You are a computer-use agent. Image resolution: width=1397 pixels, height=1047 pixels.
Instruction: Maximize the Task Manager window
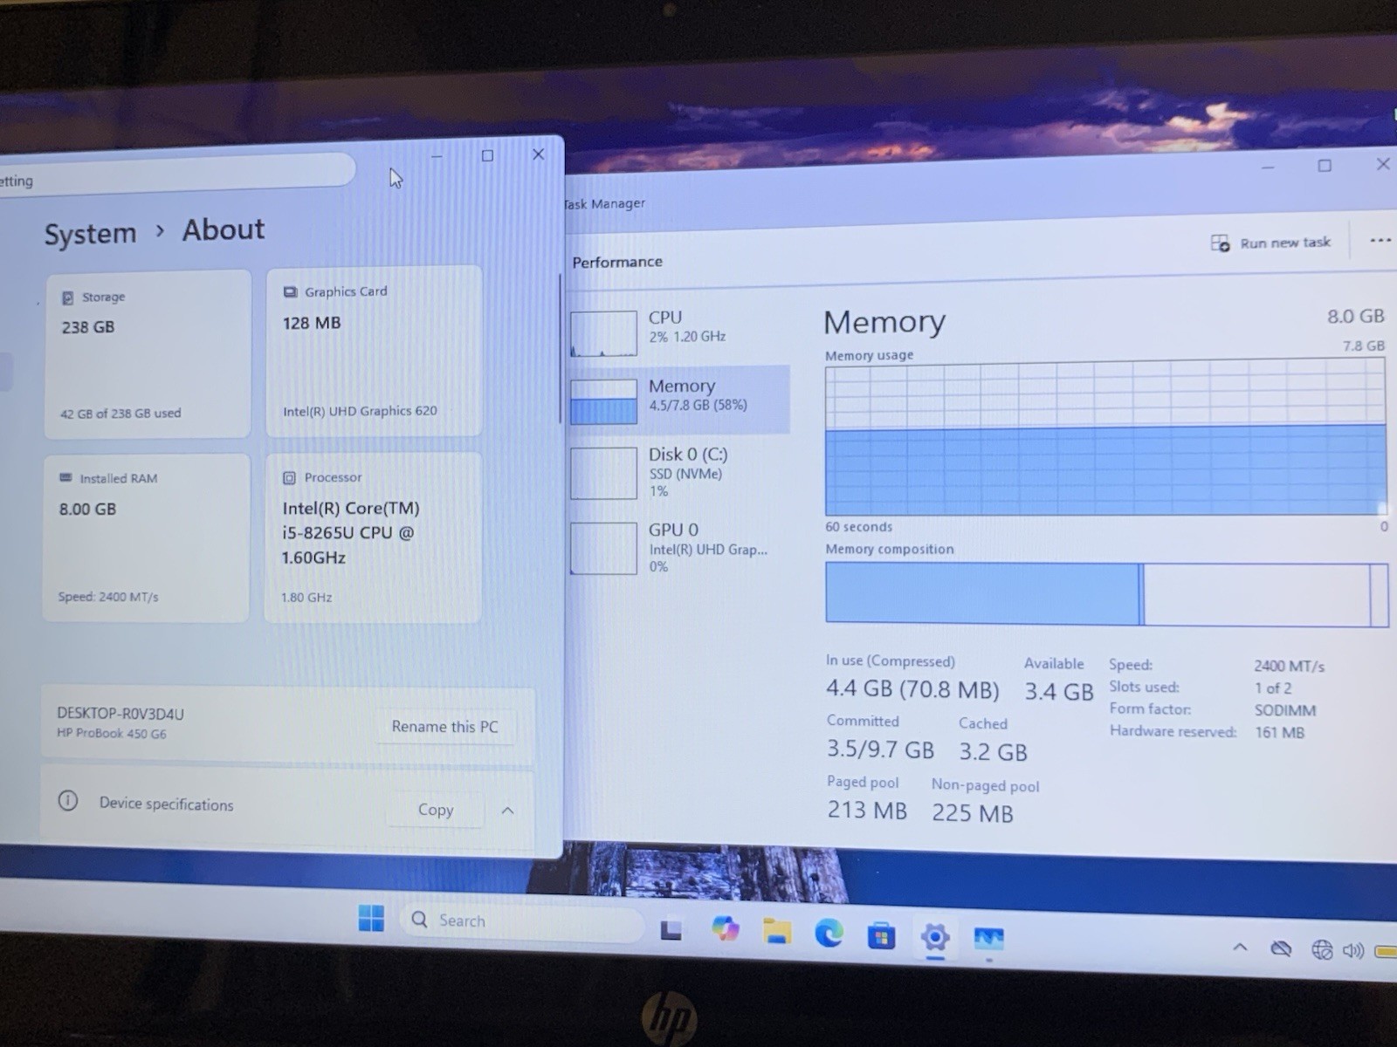pyautogui.click(x=1325, y=166)
